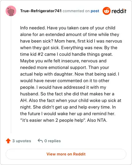Image resolution: width=132 pixels, height=165 pixels.
Task: Click the orange upvote arrow icon
Action: 8,141
